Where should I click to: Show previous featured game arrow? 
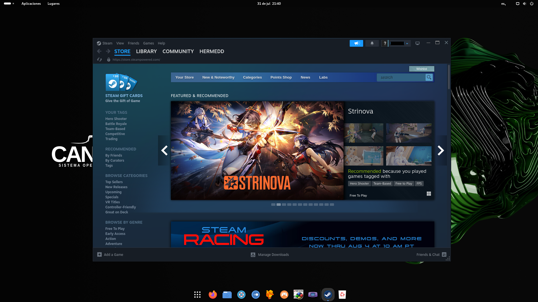pyautogui.click(x=164, y=150)
